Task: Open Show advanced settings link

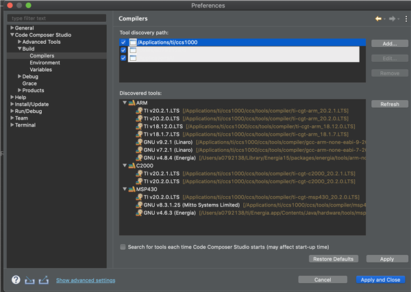Action: pos(86,280)
